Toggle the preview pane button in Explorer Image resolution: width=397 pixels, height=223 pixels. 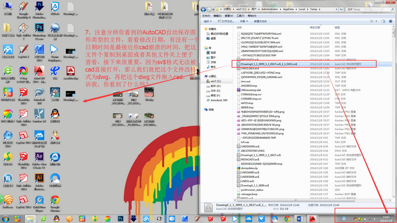point(383,21)
